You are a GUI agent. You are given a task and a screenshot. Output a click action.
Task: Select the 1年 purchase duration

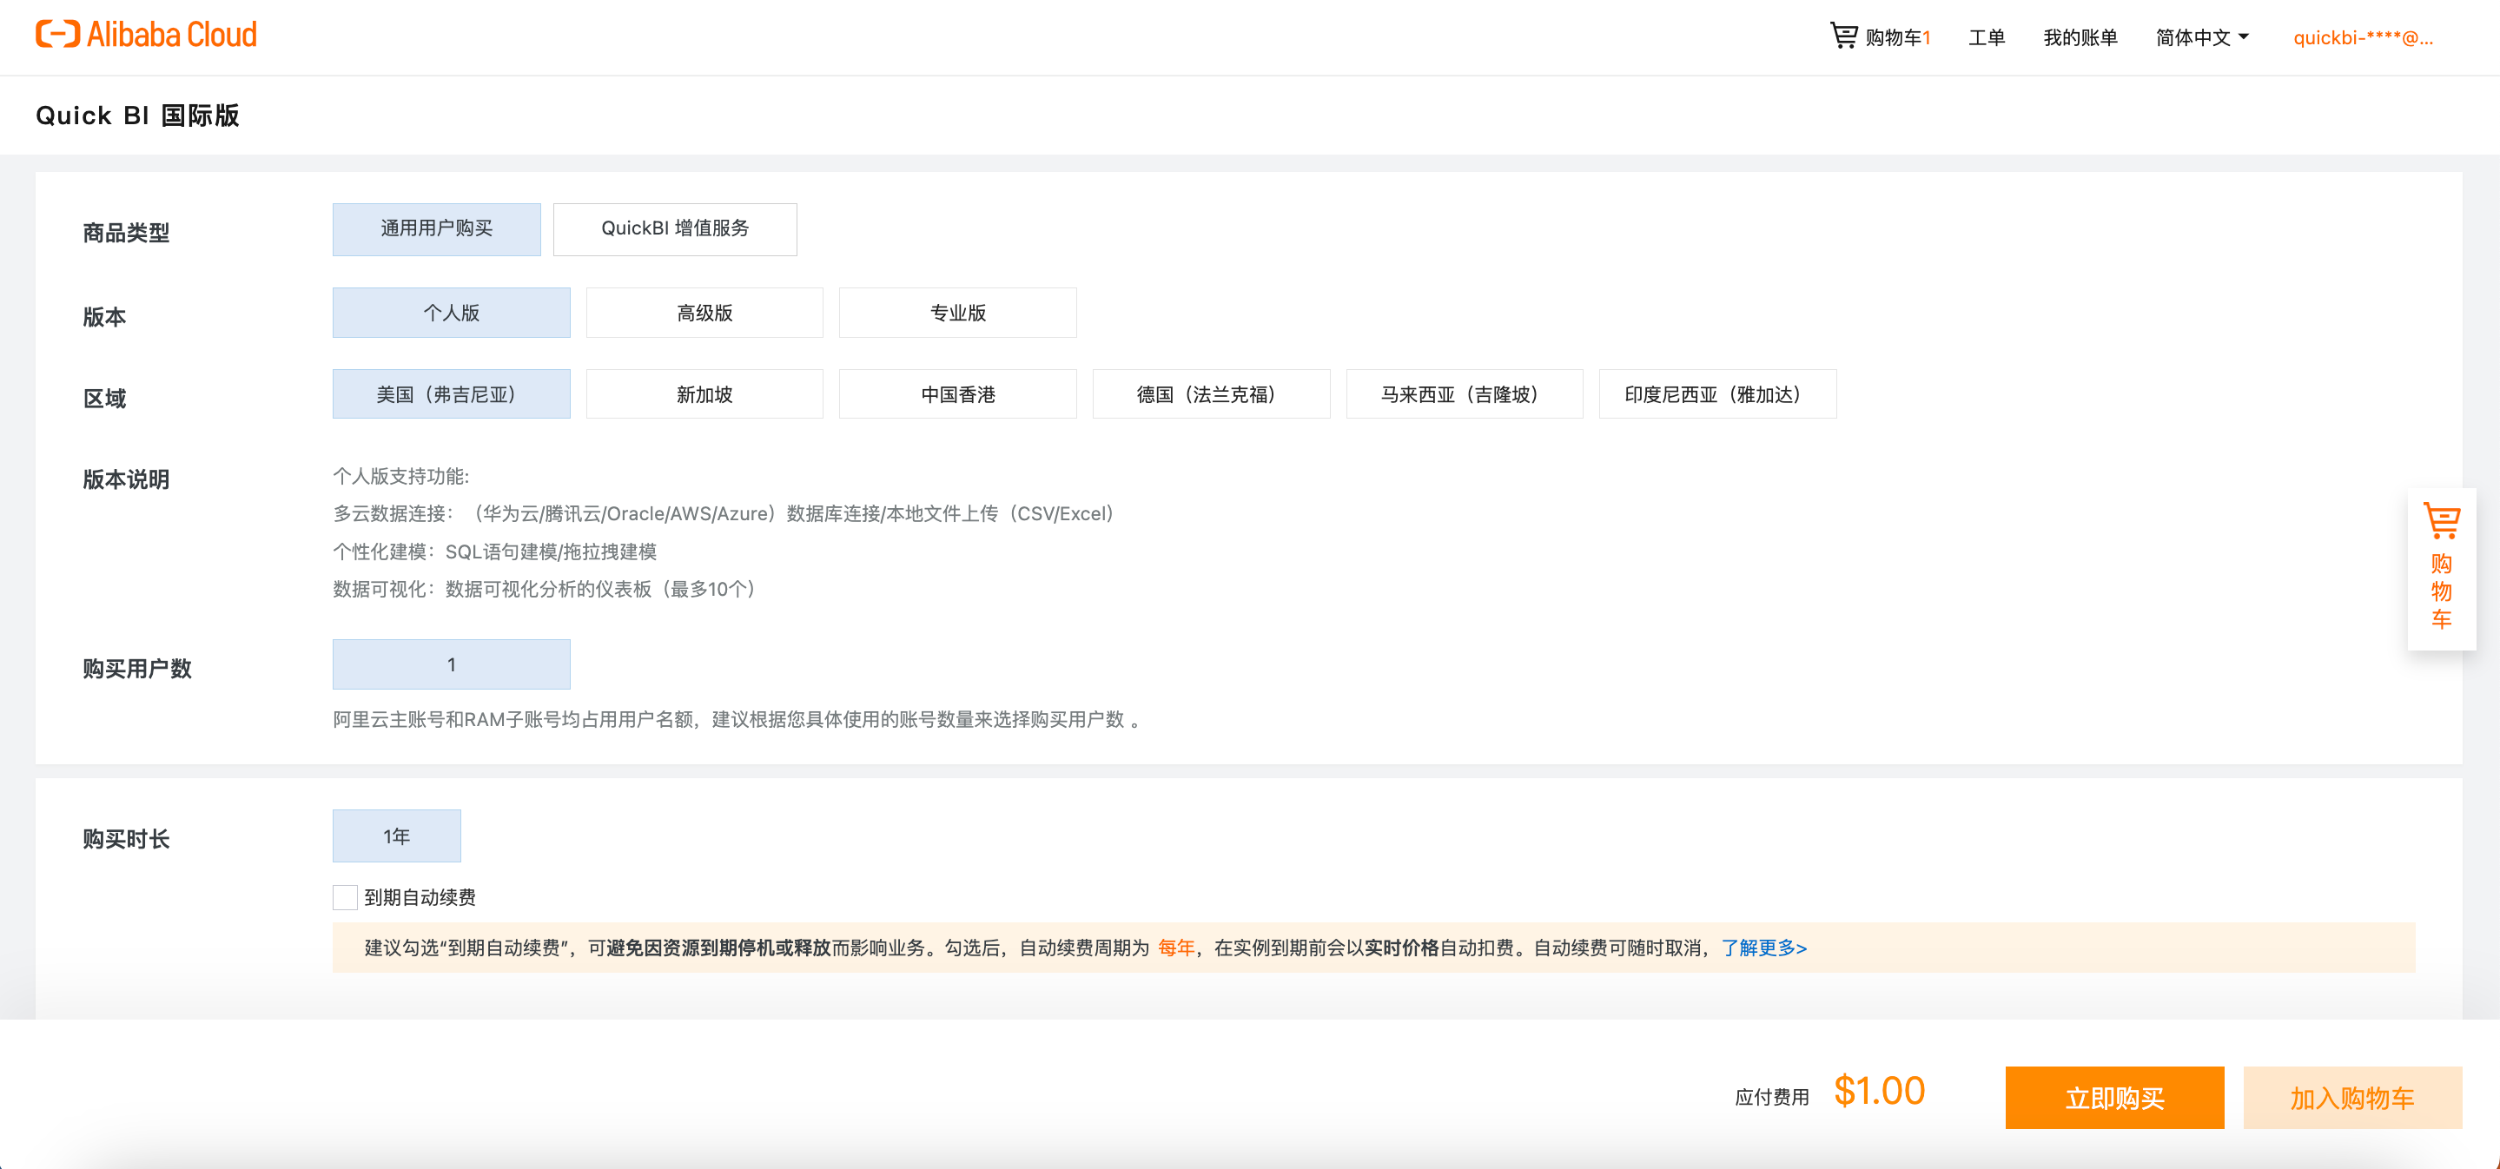click(x=397, y=836)
